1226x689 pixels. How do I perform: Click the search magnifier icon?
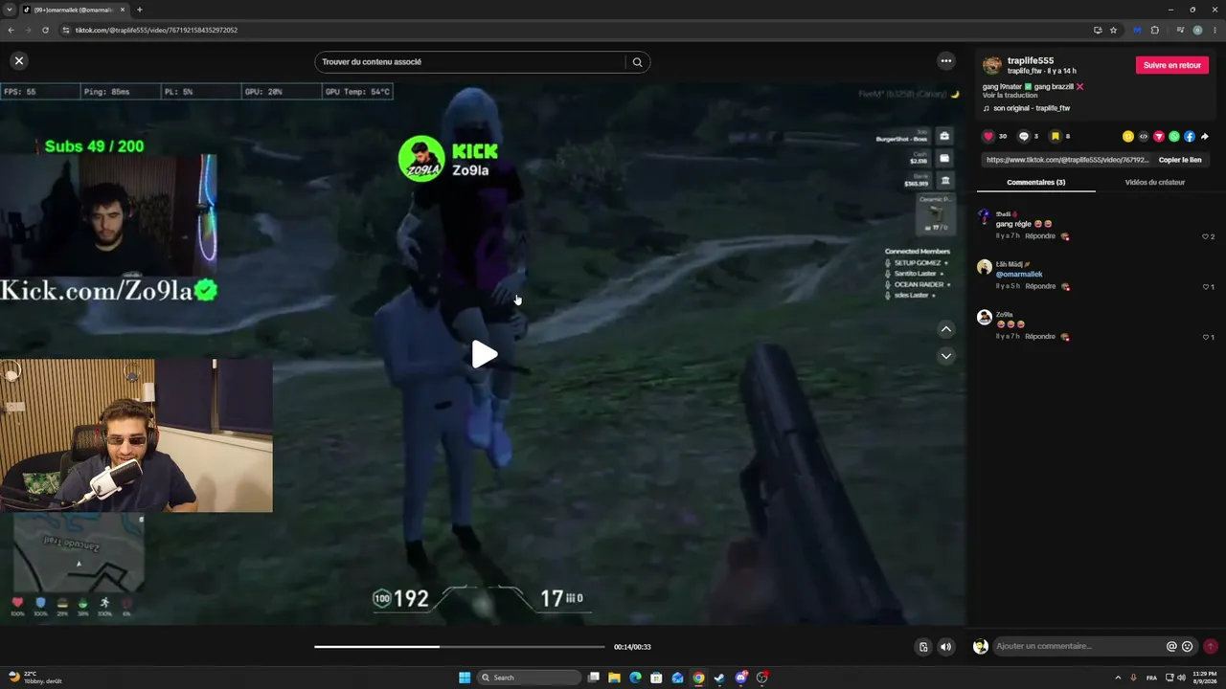click(x=637, y=62)
